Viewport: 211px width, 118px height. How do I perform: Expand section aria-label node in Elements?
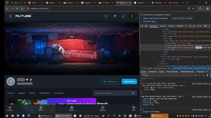pyautogui.click(x=158, y=66)
